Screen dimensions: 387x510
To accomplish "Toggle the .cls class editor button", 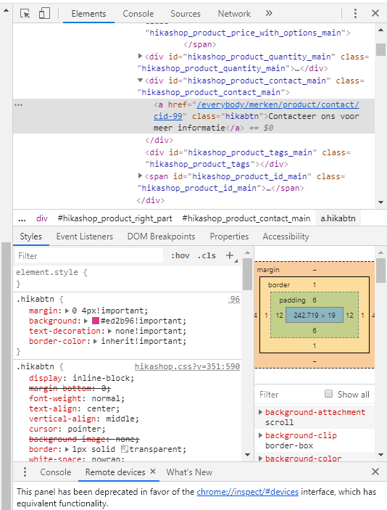I will coord(207,255).
